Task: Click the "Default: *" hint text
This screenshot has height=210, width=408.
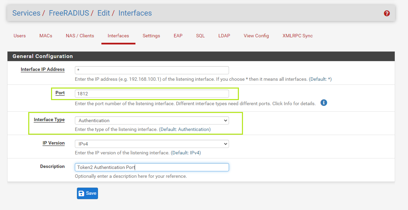Action: click(x=320, y=79)
